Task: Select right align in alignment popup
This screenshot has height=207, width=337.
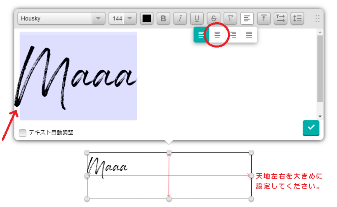Action: coord(233,35)
